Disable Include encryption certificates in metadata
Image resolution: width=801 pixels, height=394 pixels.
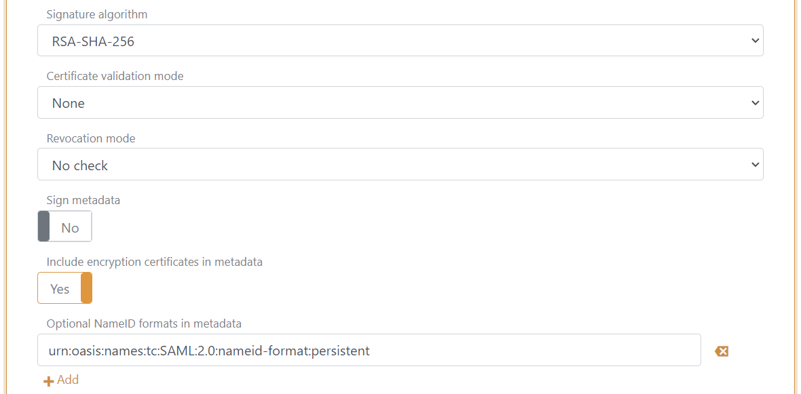(64, 288)
